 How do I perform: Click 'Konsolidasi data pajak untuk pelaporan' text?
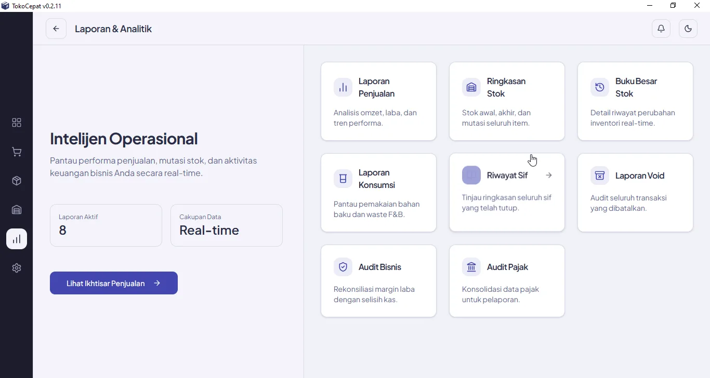click(501, 294)
